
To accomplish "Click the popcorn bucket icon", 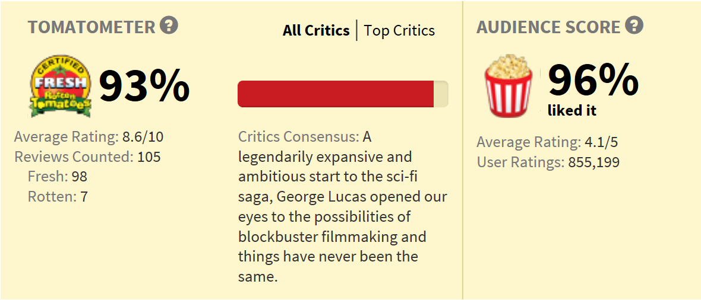I will 509,86.
